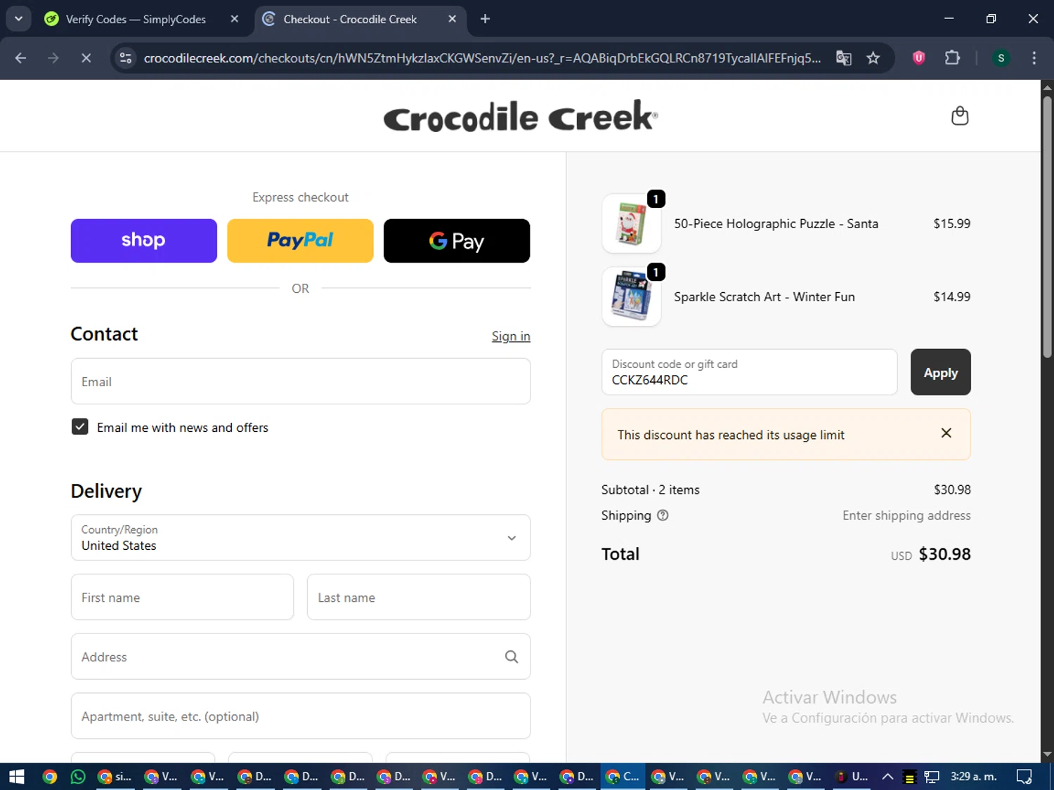
Task: Open the Chrome three-dot menu
Action: [x=1034, y=58]
